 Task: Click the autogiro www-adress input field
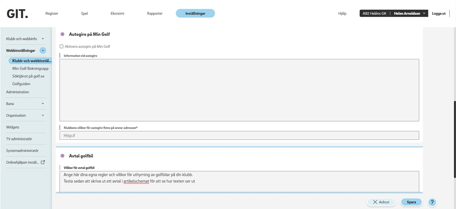[239, 135]
